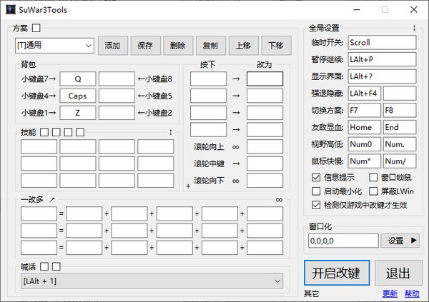Toggle the second 喊话 checkbox
Image resolution: width=429 pixels, height=302 pixels.
(x=56, y=266)
